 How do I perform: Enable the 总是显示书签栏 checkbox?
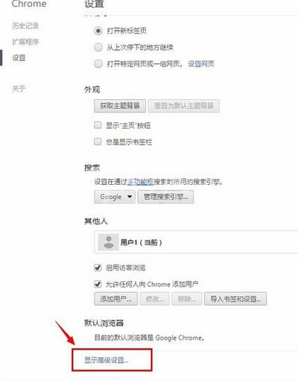click(98, 142)
